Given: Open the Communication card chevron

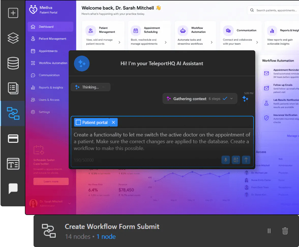Looking at the screenshot, I should 257,42.
